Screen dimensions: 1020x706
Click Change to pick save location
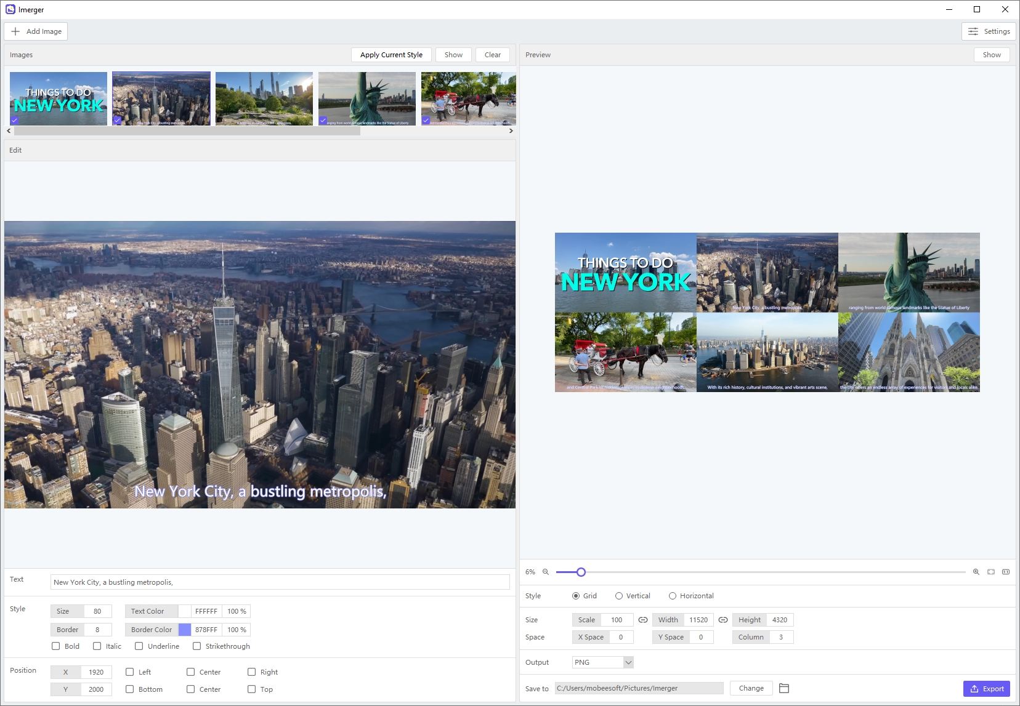coord(751,688)
